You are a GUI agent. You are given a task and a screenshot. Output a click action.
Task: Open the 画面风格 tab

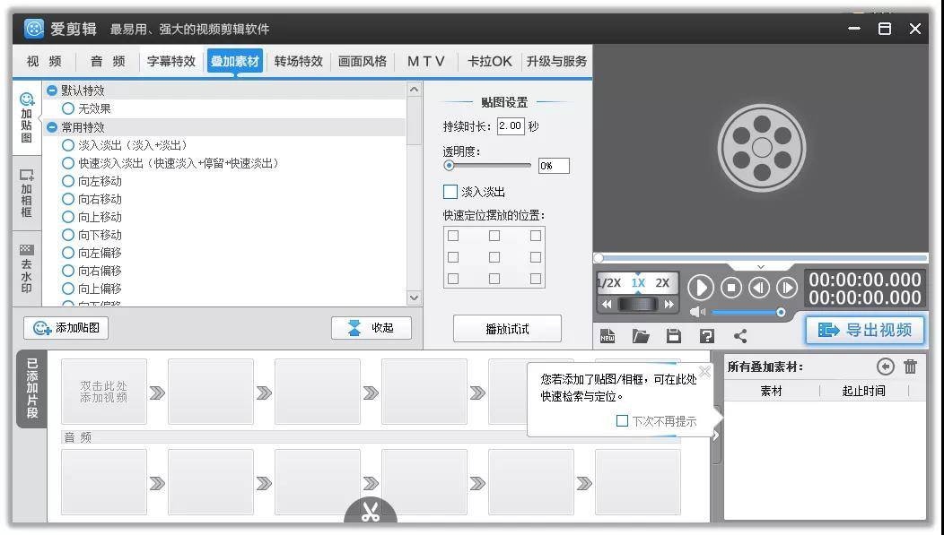pos(362,61)
